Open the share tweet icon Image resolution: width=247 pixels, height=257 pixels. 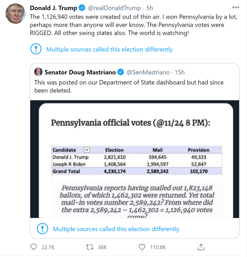click(x=201, y=247)
